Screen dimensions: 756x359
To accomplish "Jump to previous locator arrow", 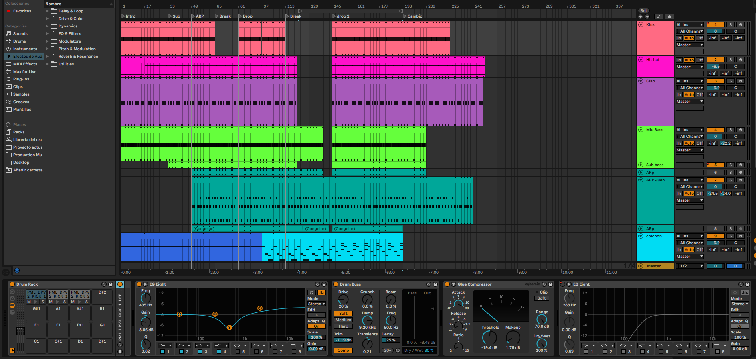I will 640,16.
